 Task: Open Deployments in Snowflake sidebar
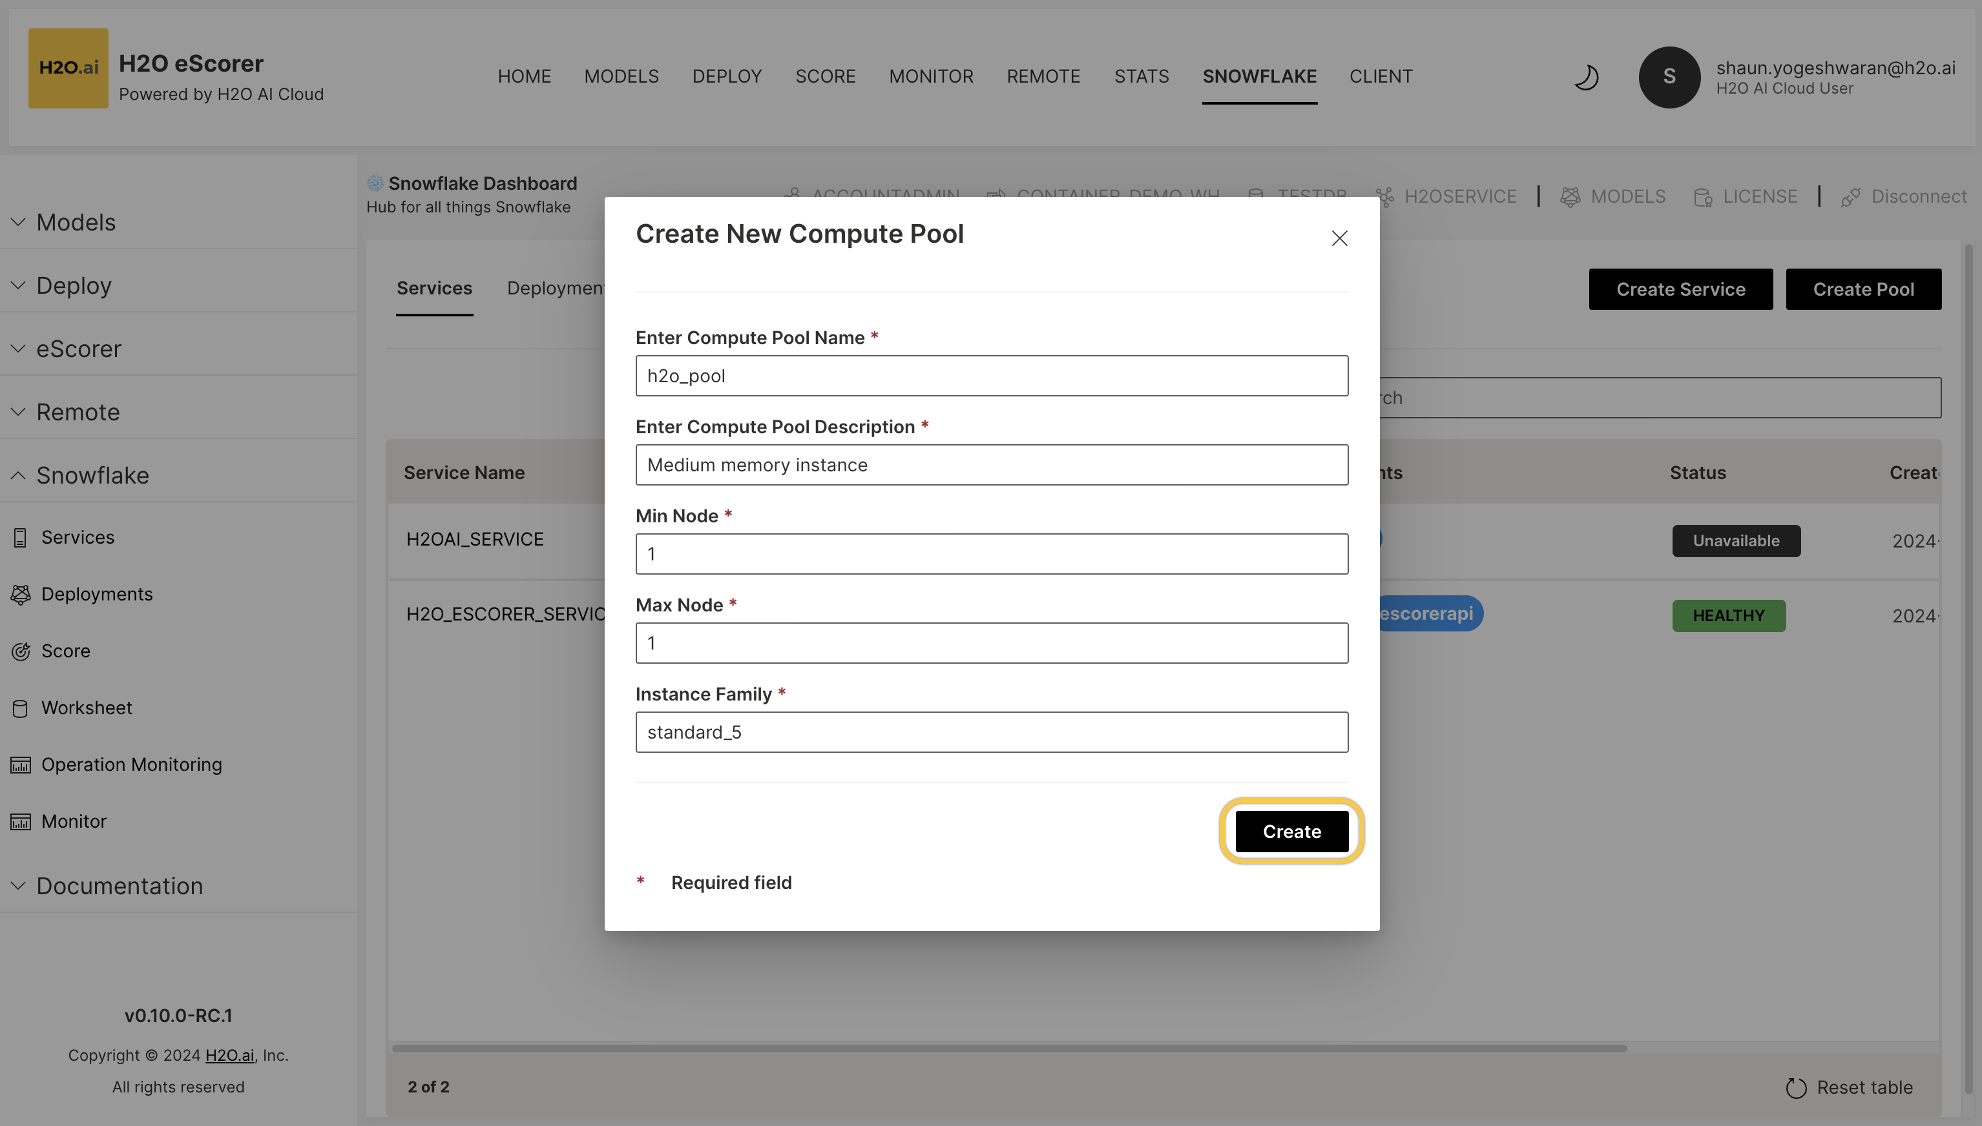pos(97,594)
